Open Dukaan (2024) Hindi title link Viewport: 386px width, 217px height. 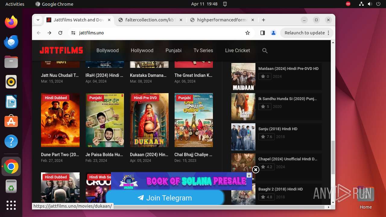click(x=149, y=155)
